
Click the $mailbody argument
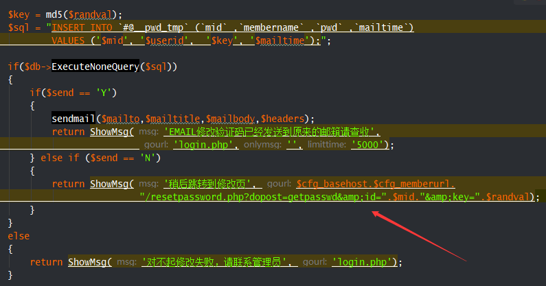230,119
